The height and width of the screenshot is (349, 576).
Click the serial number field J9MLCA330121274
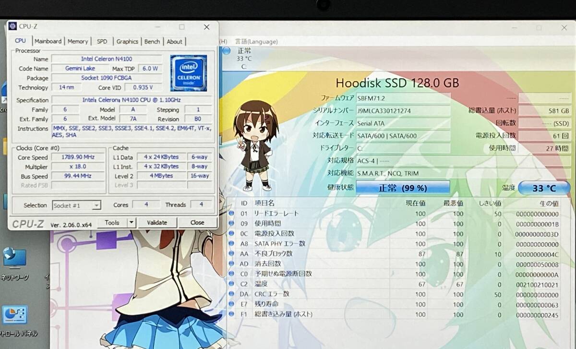[403, 111]
